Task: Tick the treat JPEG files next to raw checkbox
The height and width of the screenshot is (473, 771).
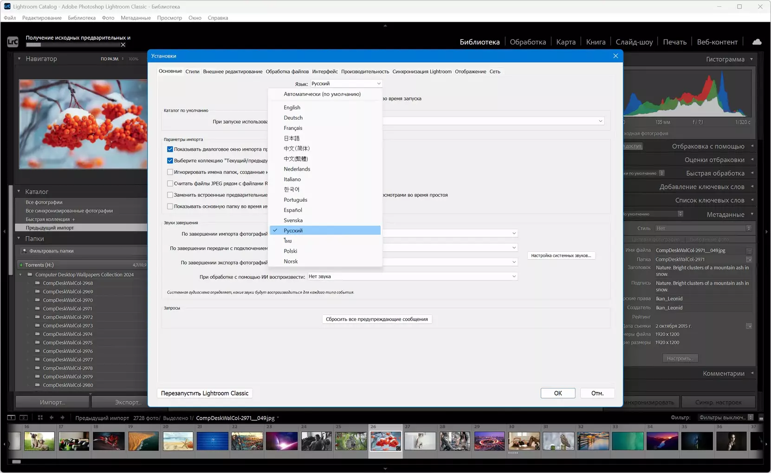Action: [x=170, y=184]
